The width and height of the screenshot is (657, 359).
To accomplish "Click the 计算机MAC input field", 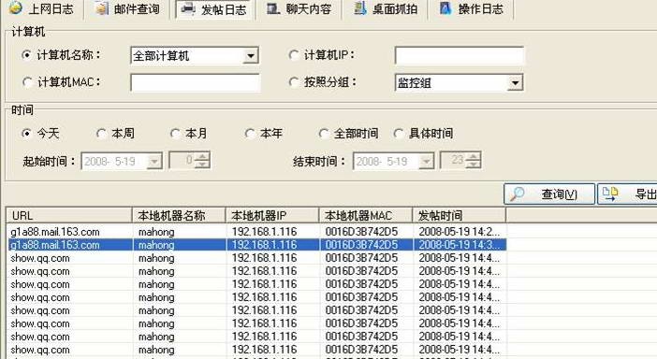I will click(x=195, y=83).
